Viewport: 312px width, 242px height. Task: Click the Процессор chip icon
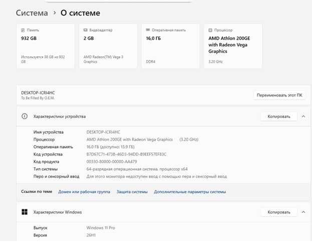210,30
